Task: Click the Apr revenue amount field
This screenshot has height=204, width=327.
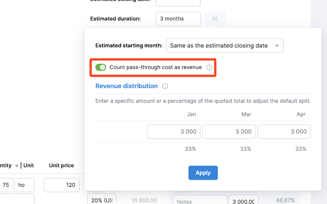Action: pyautogui.click(x=284, y=132)
